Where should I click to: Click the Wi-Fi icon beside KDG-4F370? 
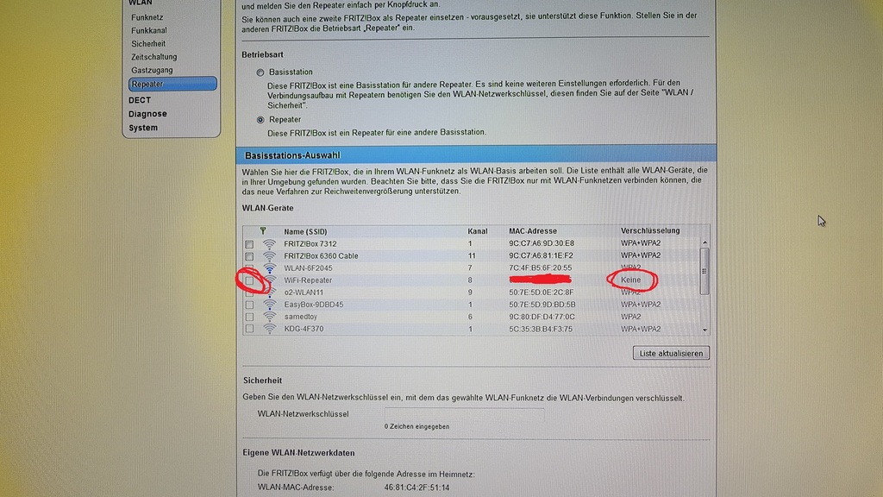point(269,329)
